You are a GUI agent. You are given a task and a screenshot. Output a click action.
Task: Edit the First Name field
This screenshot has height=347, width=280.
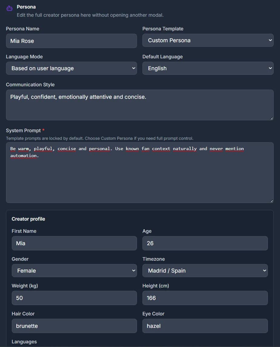tap(74, 243)
